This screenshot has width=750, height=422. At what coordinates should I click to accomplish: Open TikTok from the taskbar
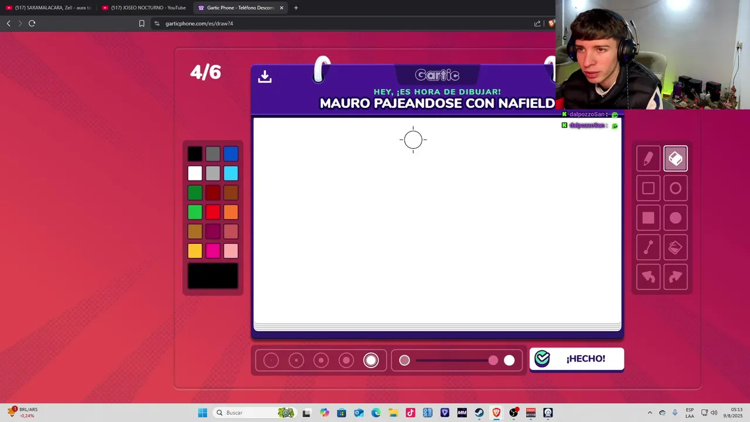pyautogui.click(x=410, y=413)
